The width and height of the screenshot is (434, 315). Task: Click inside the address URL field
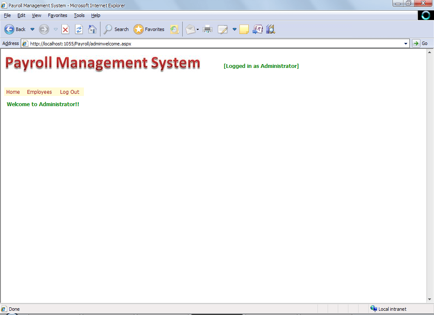point(212,43)
